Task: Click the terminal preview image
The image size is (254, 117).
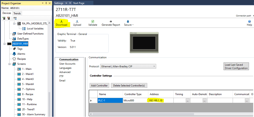Action: click(144, 43)
